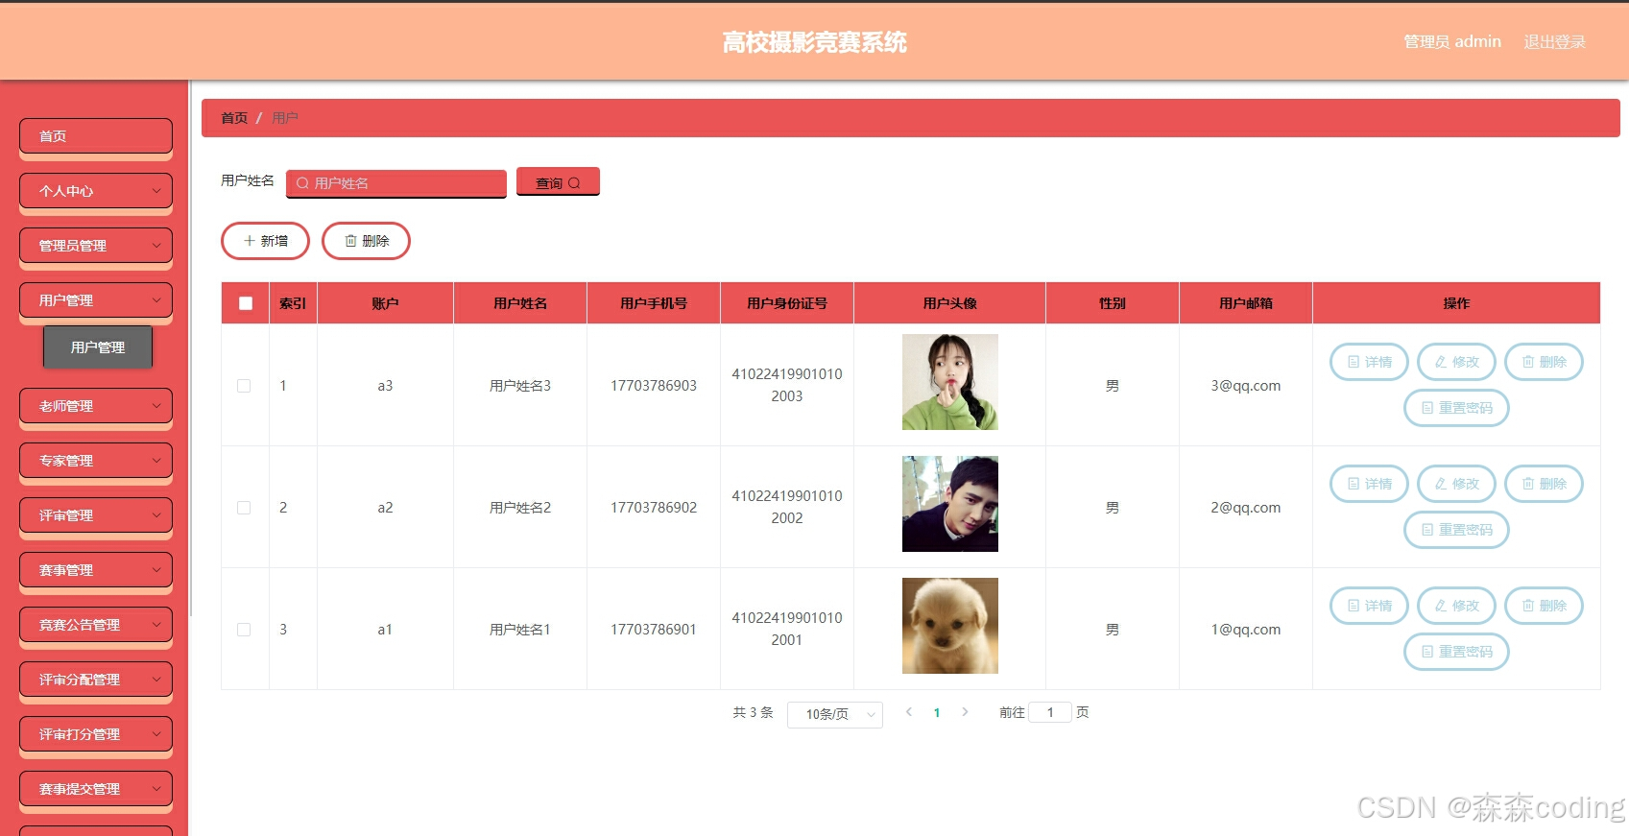Collapse the 用户管理 sidebar menu
This screenshot has width=1629, height=836.
tap(96, 300)
